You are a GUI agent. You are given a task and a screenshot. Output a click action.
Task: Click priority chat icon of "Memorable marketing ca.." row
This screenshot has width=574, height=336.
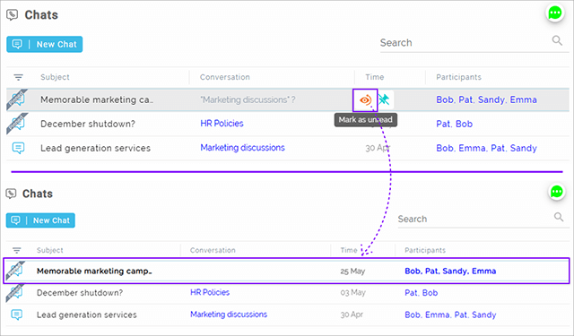[17, 99]
